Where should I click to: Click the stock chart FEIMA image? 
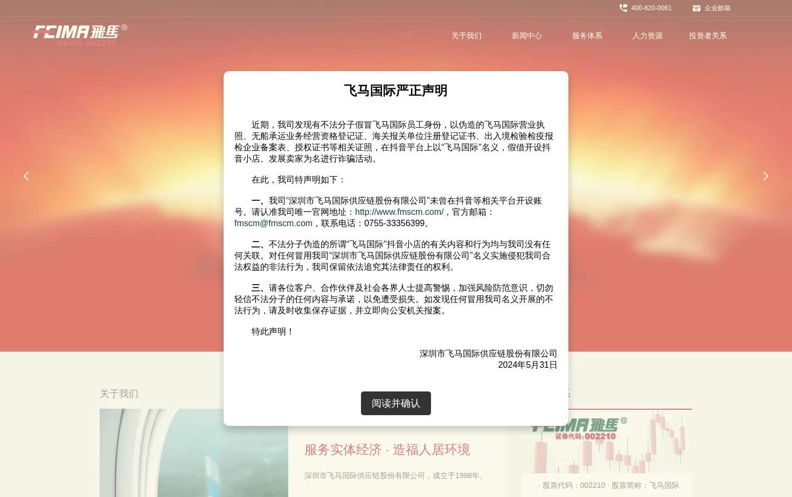click(607, 441)
